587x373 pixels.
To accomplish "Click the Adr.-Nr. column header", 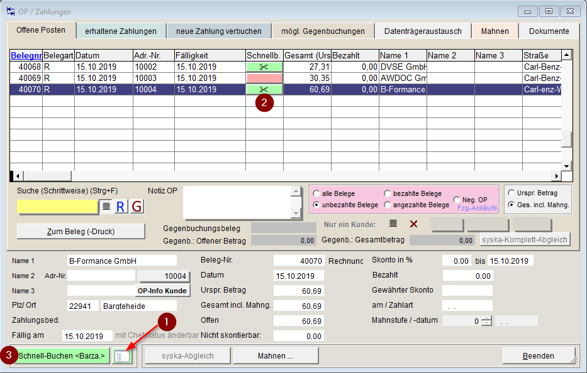I will pyautogui.click(x=154, y=56).
